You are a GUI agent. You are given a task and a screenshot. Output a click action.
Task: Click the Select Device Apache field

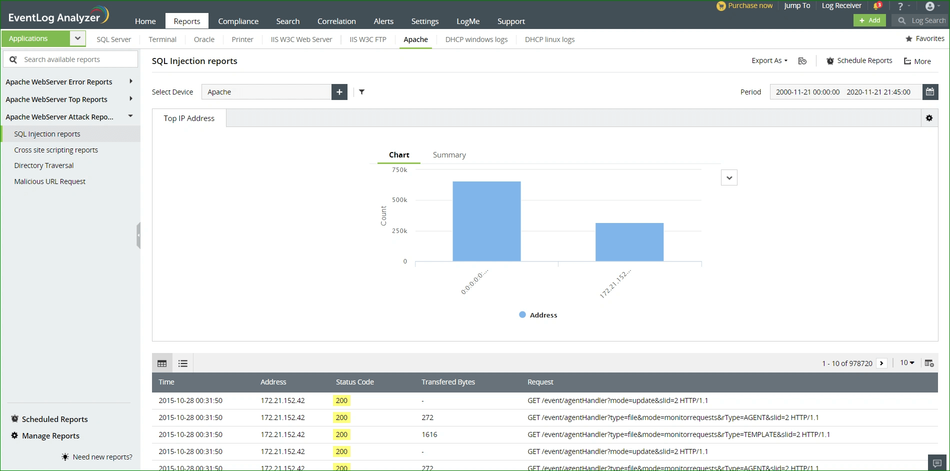266,92
